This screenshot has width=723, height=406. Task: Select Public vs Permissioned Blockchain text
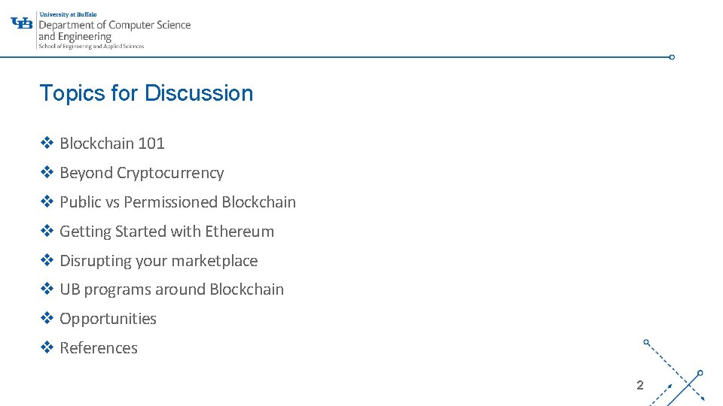pyautogui.click(x=178, y=202)
